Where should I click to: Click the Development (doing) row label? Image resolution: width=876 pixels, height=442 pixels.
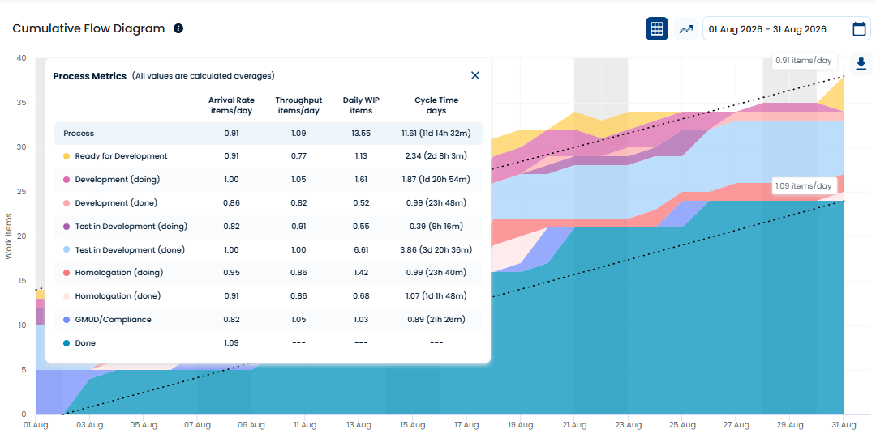click(118, 180)
